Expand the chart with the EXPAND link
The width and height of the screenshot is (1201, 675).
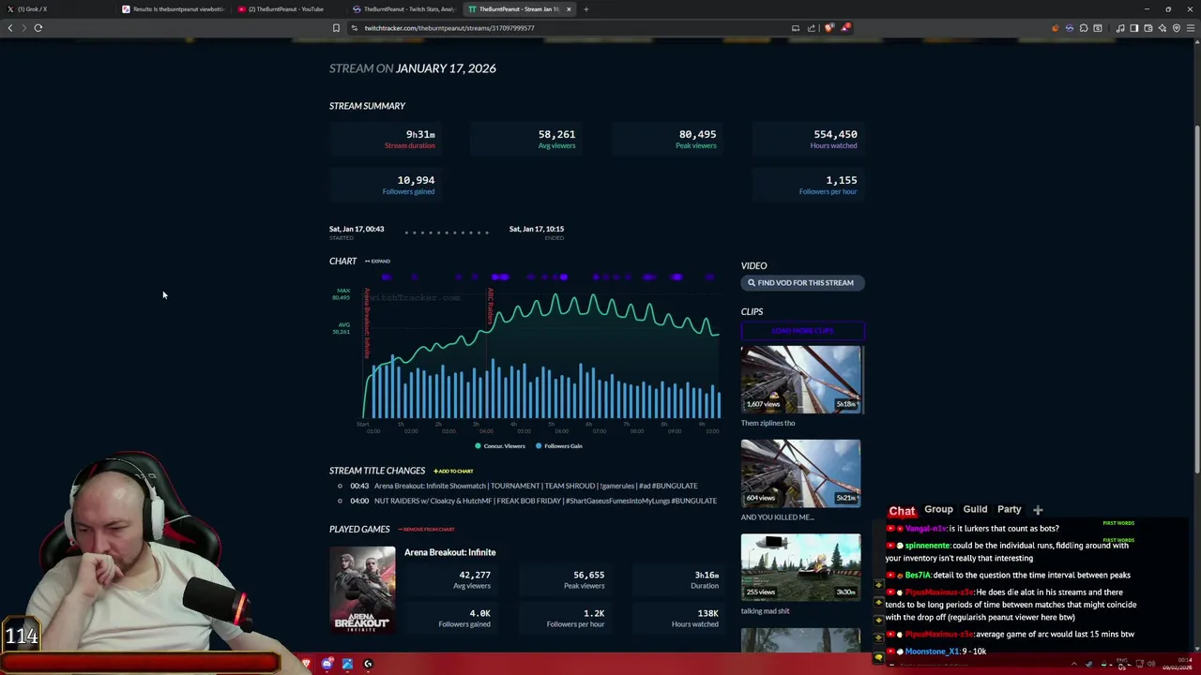(377, 262)
